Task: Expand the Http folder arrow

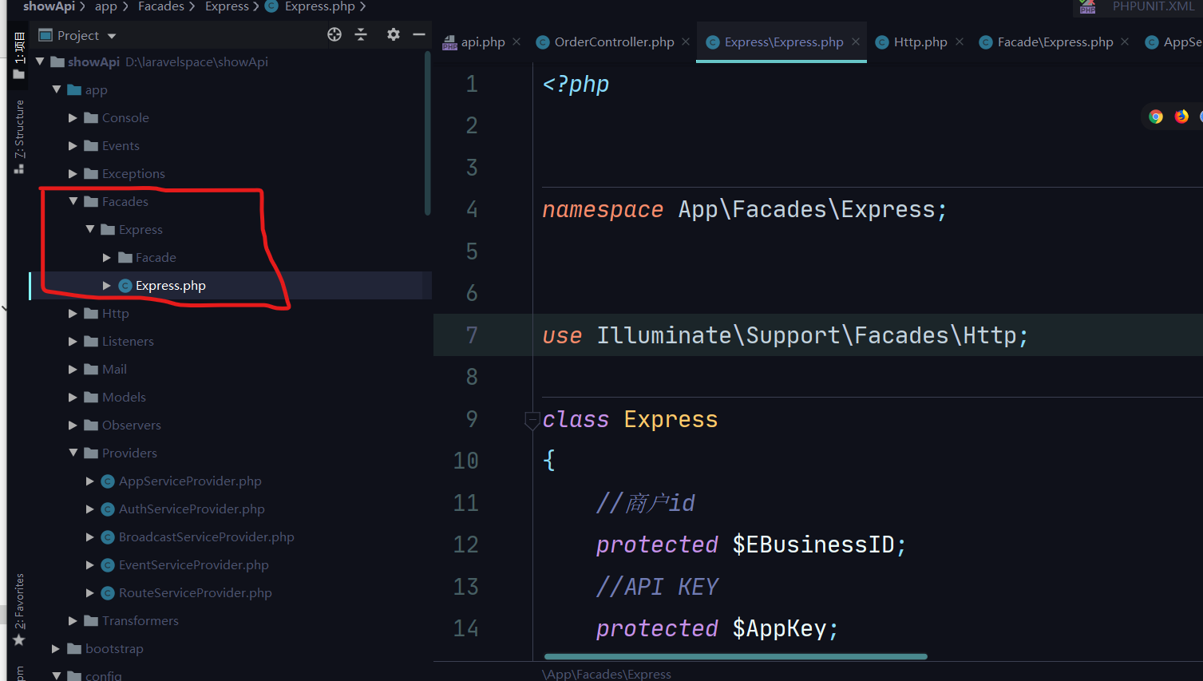Action: pos(73,313)
